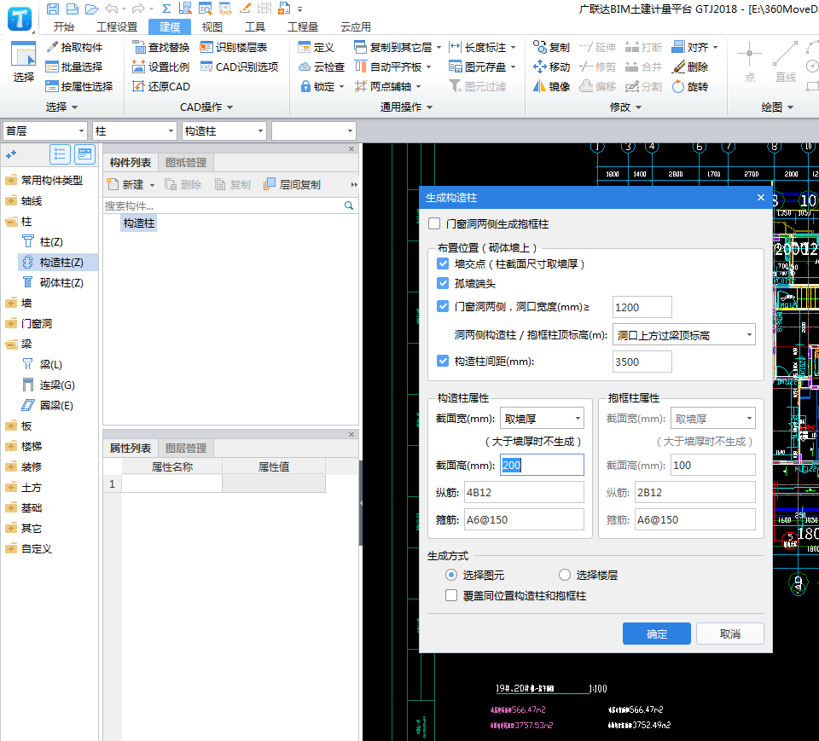
Task: Click 设置比例 set scale tool
Action: coord(161,67)
